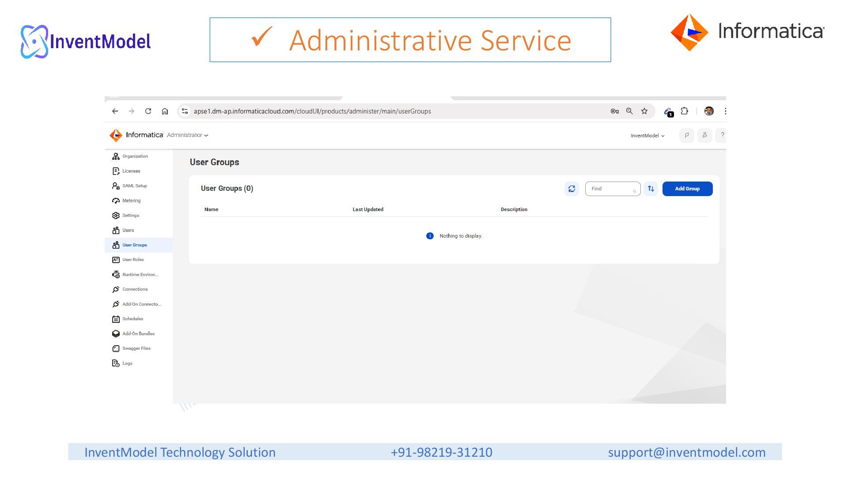Open notifications flag icon
Screen dimensions: 848x477
click(686, 136)
